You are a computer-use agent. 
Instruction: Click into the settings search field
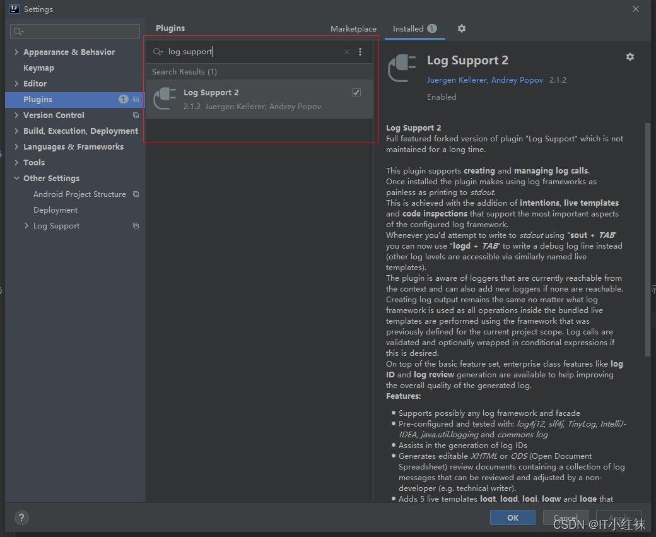pyautogui.click(x=75, y=32)
